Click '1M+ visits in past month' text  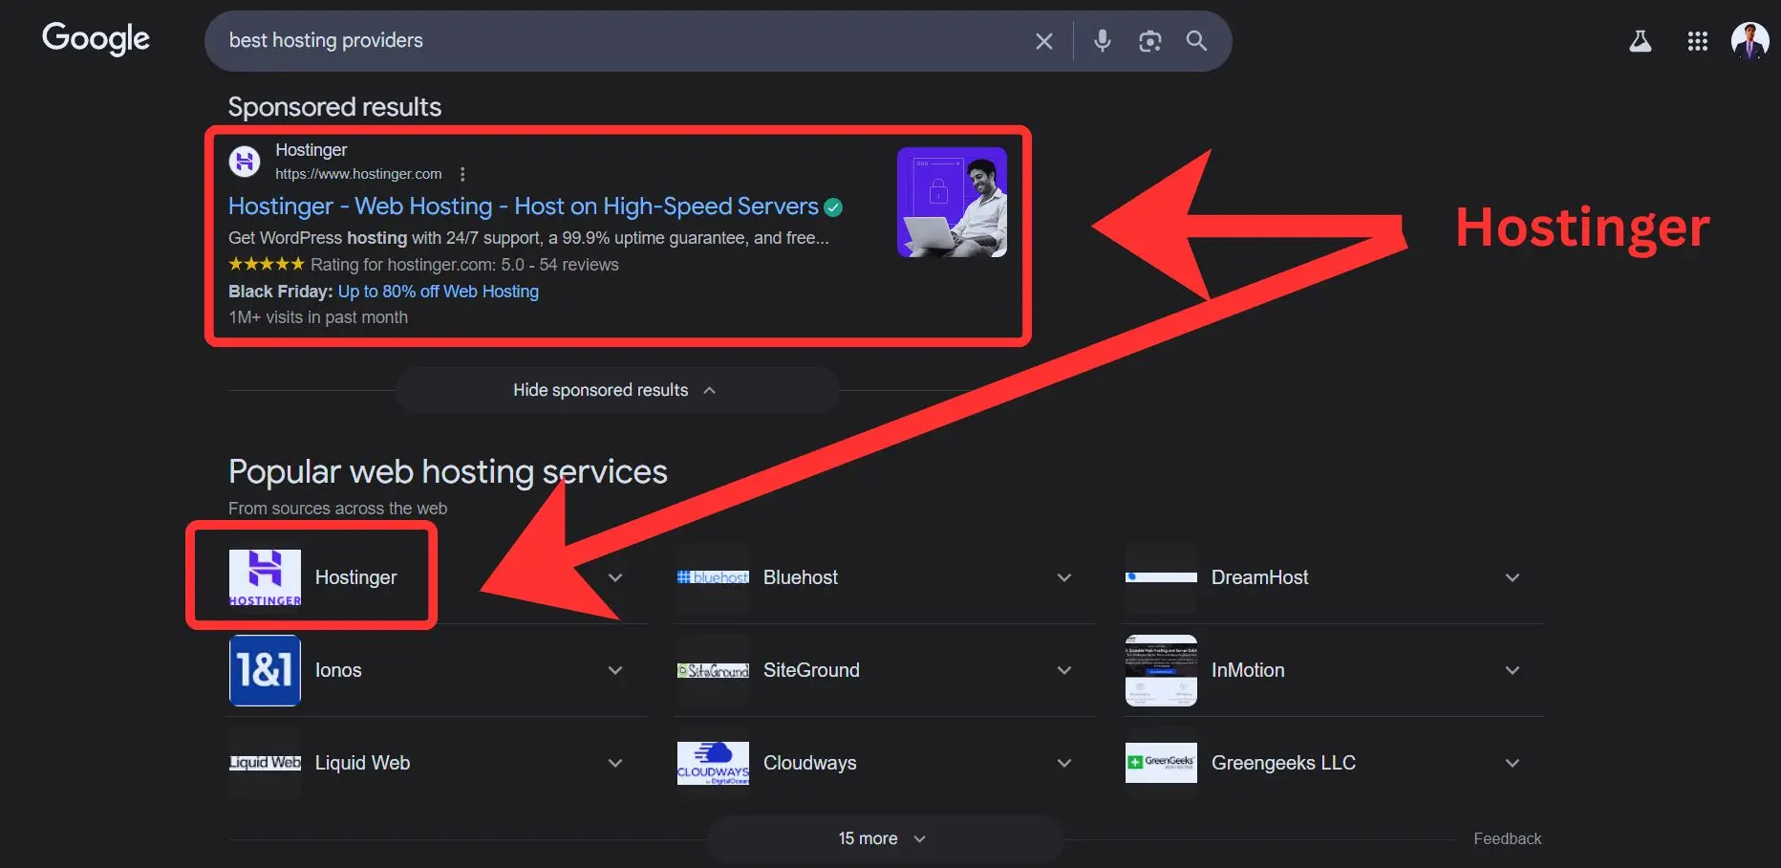(318, 317)
